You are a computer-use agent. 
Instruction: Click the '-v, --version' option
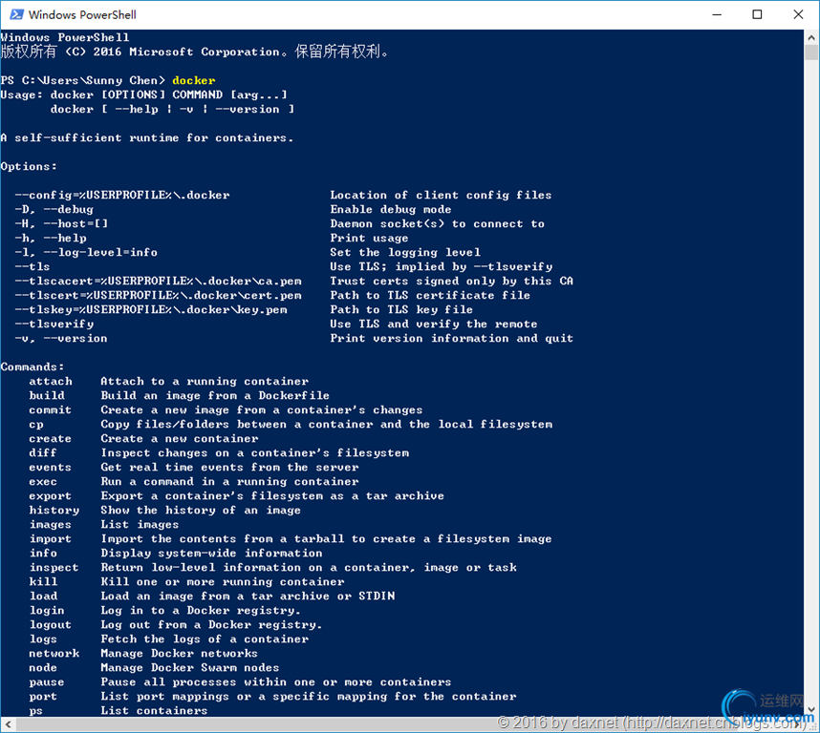click(60, 338)
